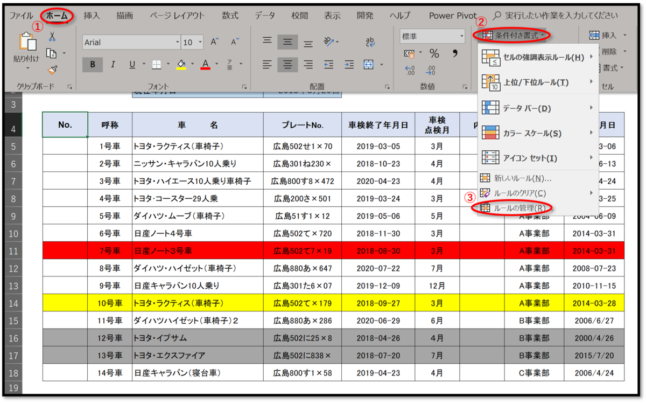
Task: Click the Copy icon in the clipboard group
Action: [52, 53]
